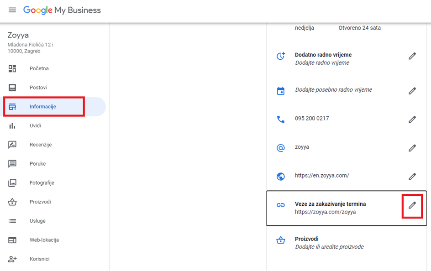The width and height of the screenshot is (431, 271).
Task: Click the phone number 095 200 0217
Action: [x=312, y=118]
